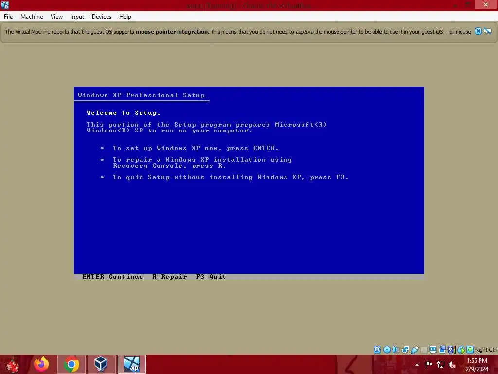Select the XP virtual machine taskbar icon
The height and width of the screenshot is (374, 498).
pos(132,364)
